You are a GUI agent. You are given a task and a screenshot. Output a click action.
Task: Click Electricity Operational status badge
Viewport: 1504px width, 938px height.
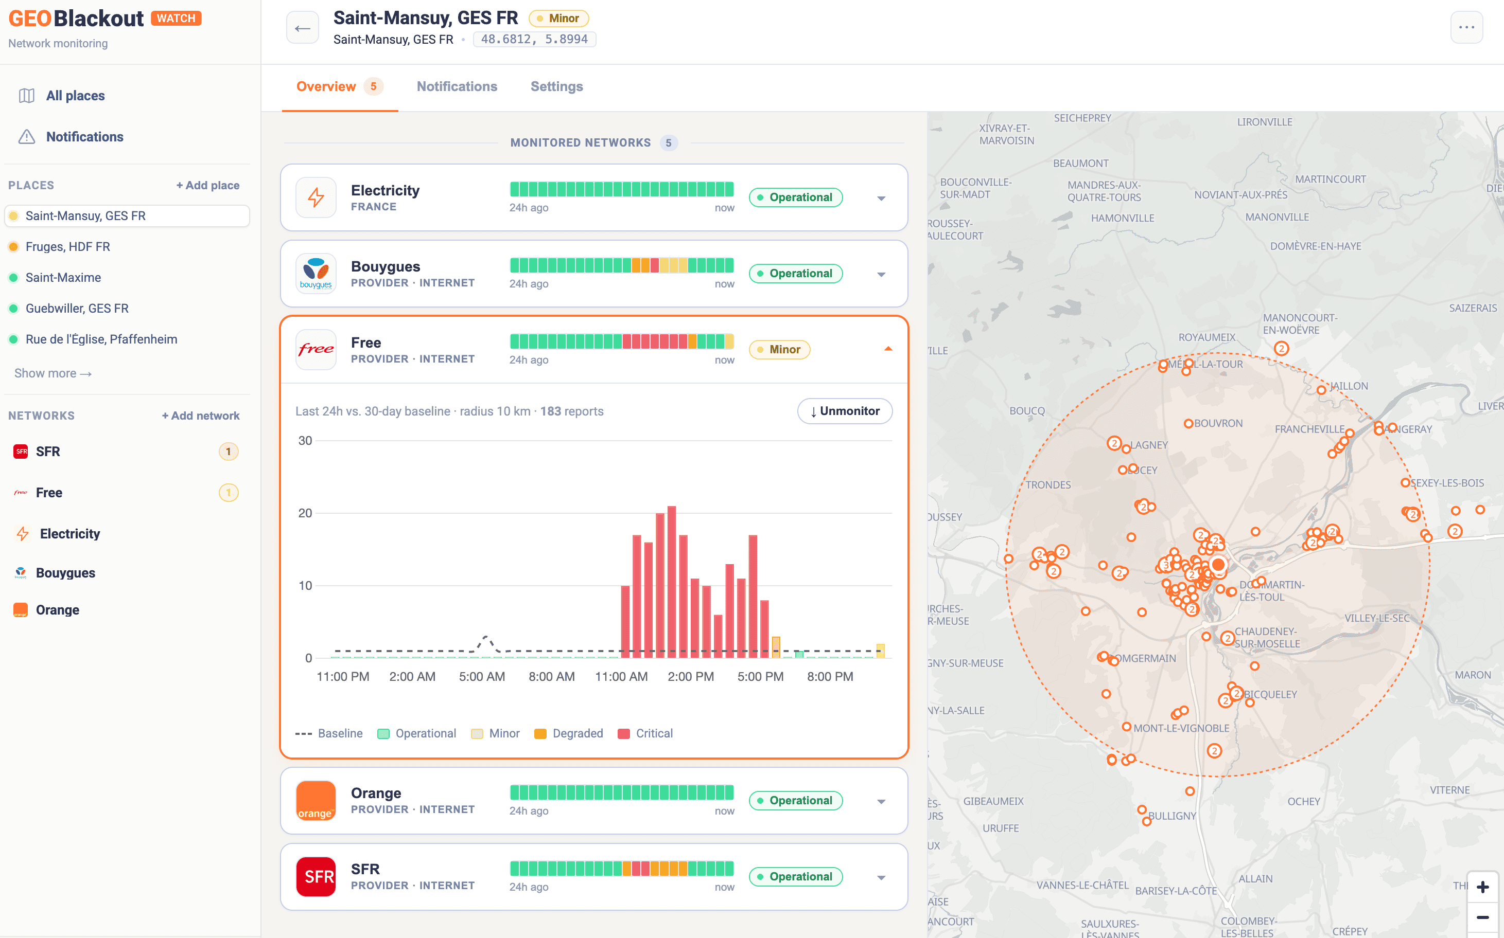coord(795,197)
